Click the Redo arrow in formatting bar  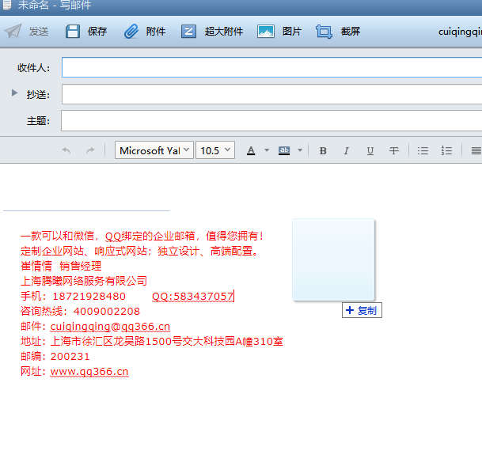point(90,150)
